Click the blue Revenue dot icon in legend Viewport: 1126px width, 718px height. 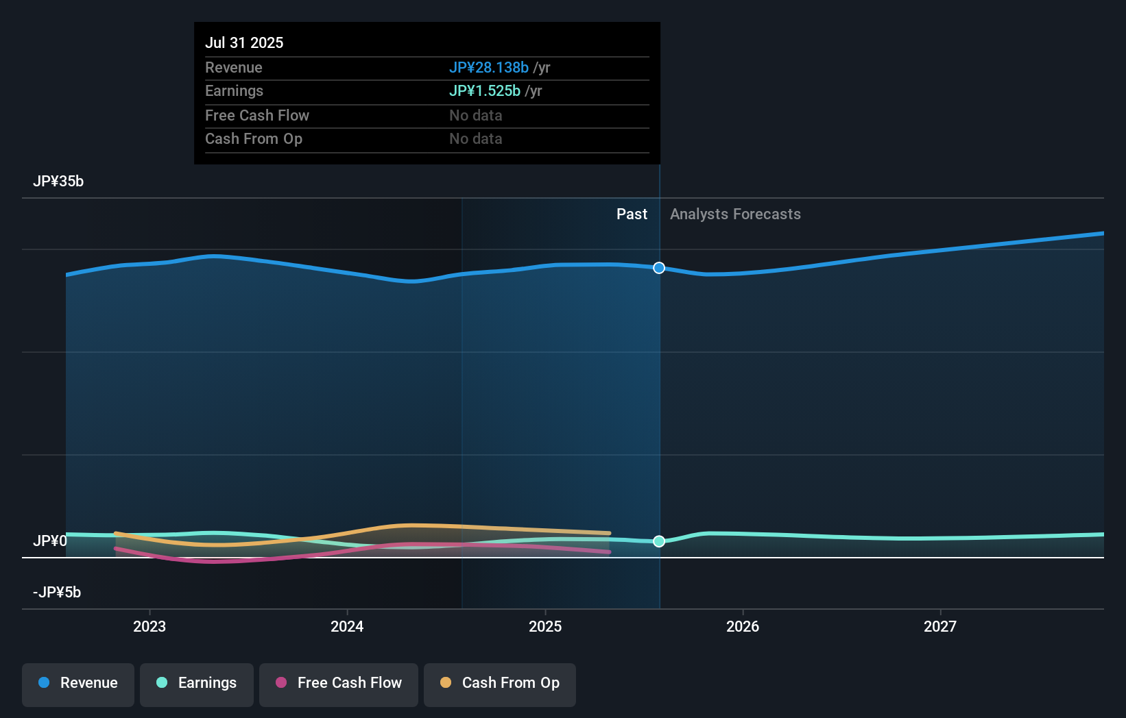(x=43, y=683)
